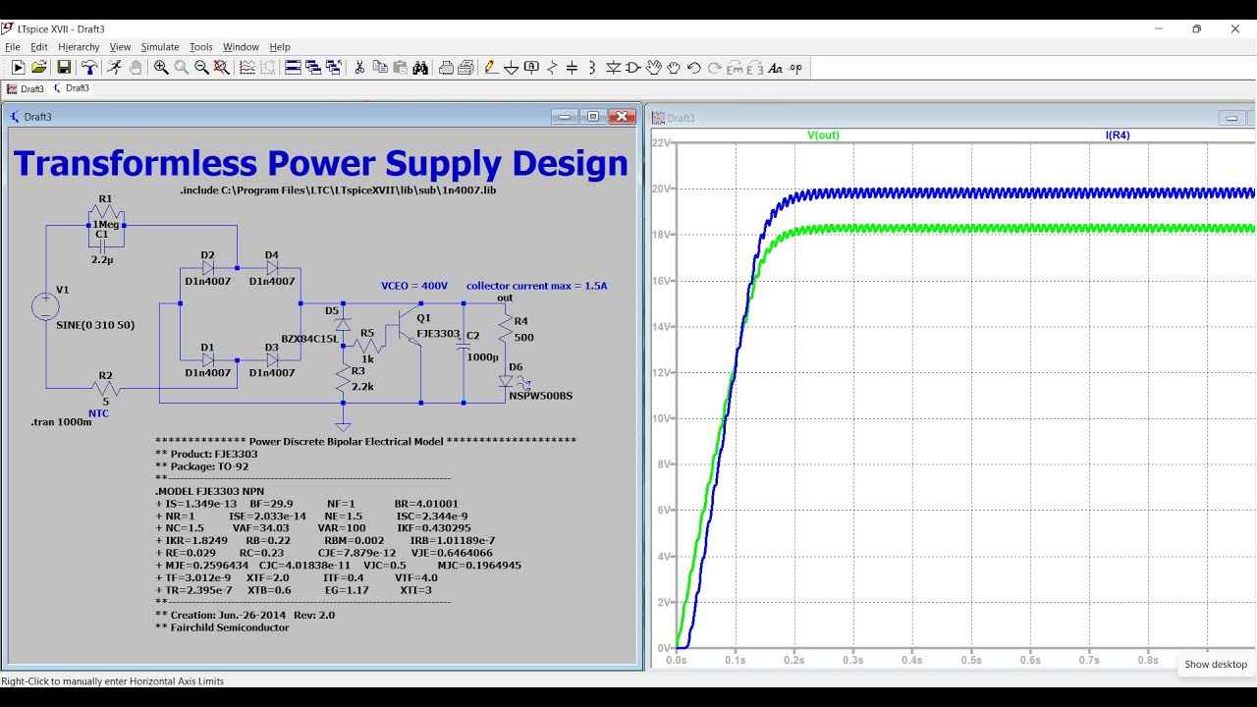
Task: Run the simulation with the running man icon
Action: [114, 68]
